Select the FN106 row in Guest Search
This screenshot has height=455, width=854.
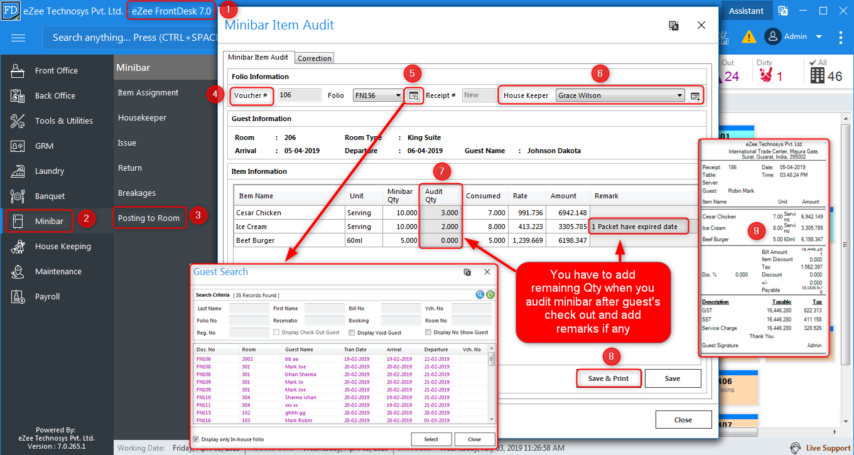341,358
